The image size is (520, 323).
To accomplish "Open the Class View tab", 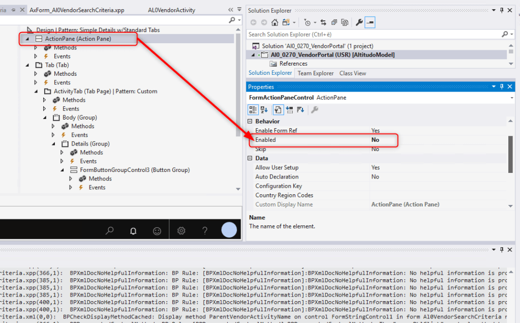I will (352, 73).
